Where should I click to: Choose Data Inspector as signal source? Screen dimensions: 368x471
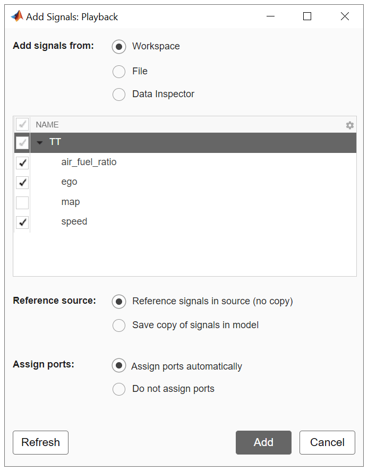pos(119,95)
